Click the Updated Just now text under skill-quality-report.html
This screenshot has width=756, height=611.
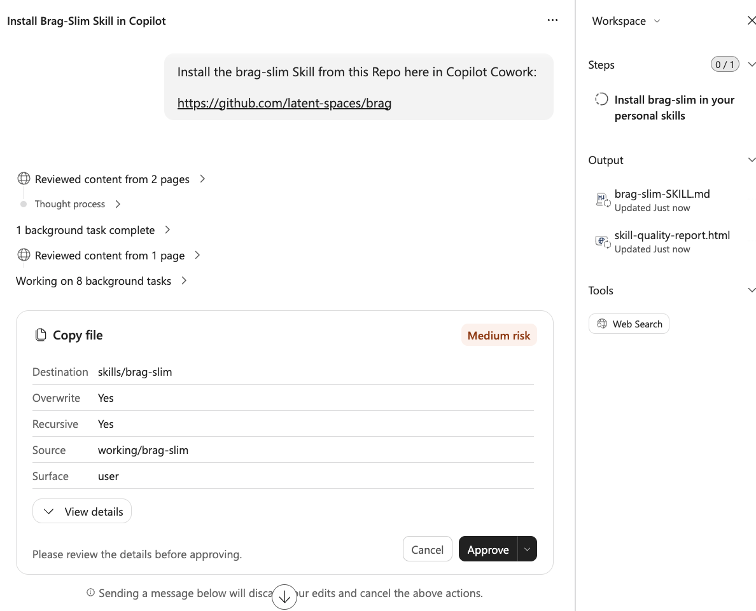click(x=652, y=249)
